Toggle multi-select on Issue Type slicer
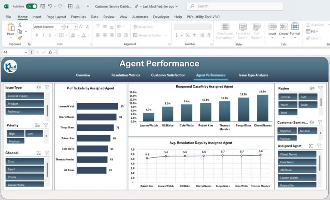Viewport: 330px width, 200px height. coord(39,87)
